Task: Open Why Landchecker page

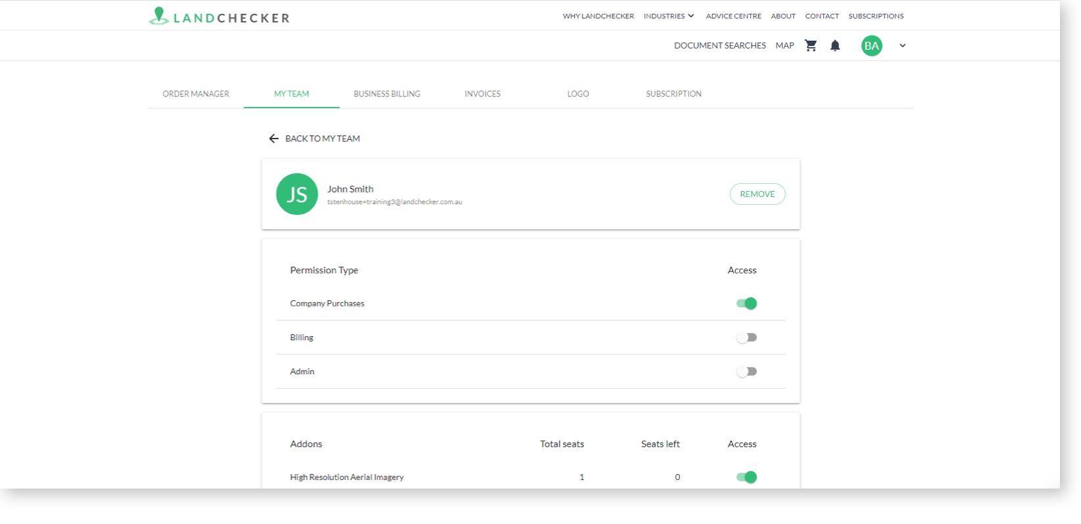Action: (598, 16)
